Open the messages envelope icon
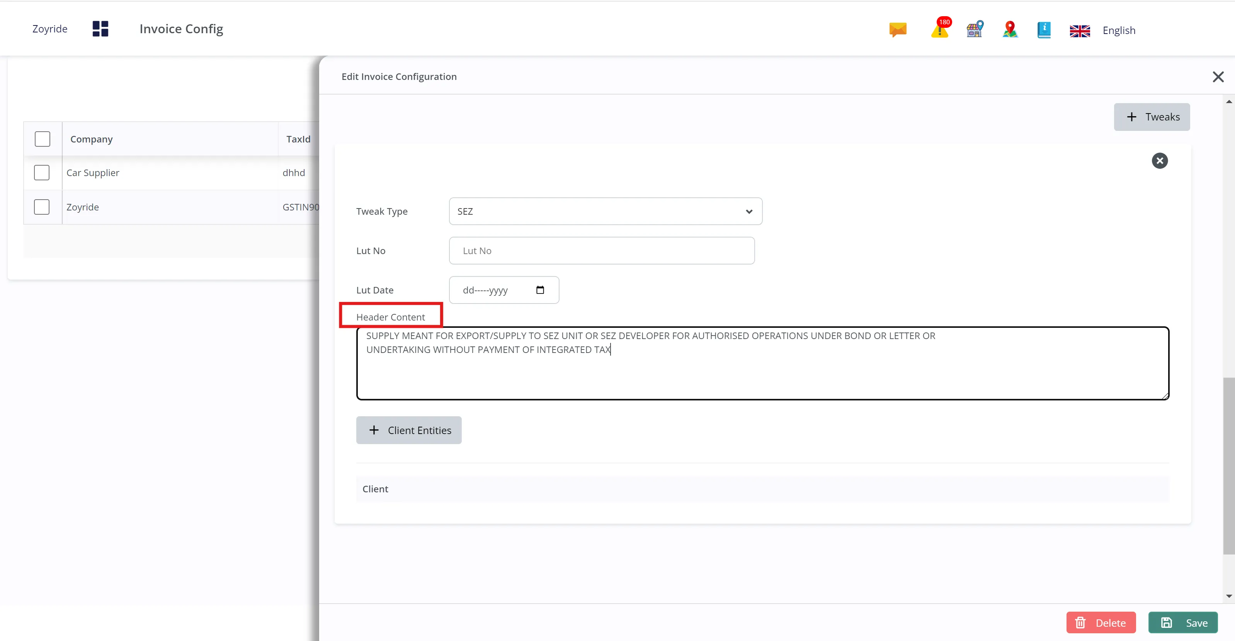1235x641 pixels. [x=898, y=30]
